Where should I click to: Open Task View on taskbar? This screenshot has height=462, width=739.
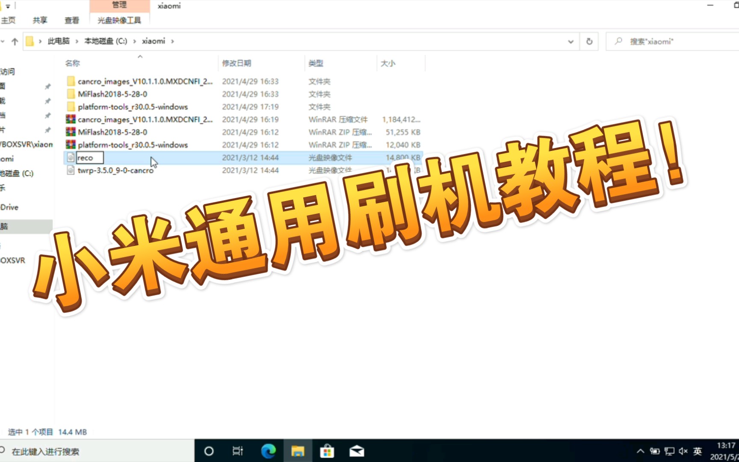[238, 451]
